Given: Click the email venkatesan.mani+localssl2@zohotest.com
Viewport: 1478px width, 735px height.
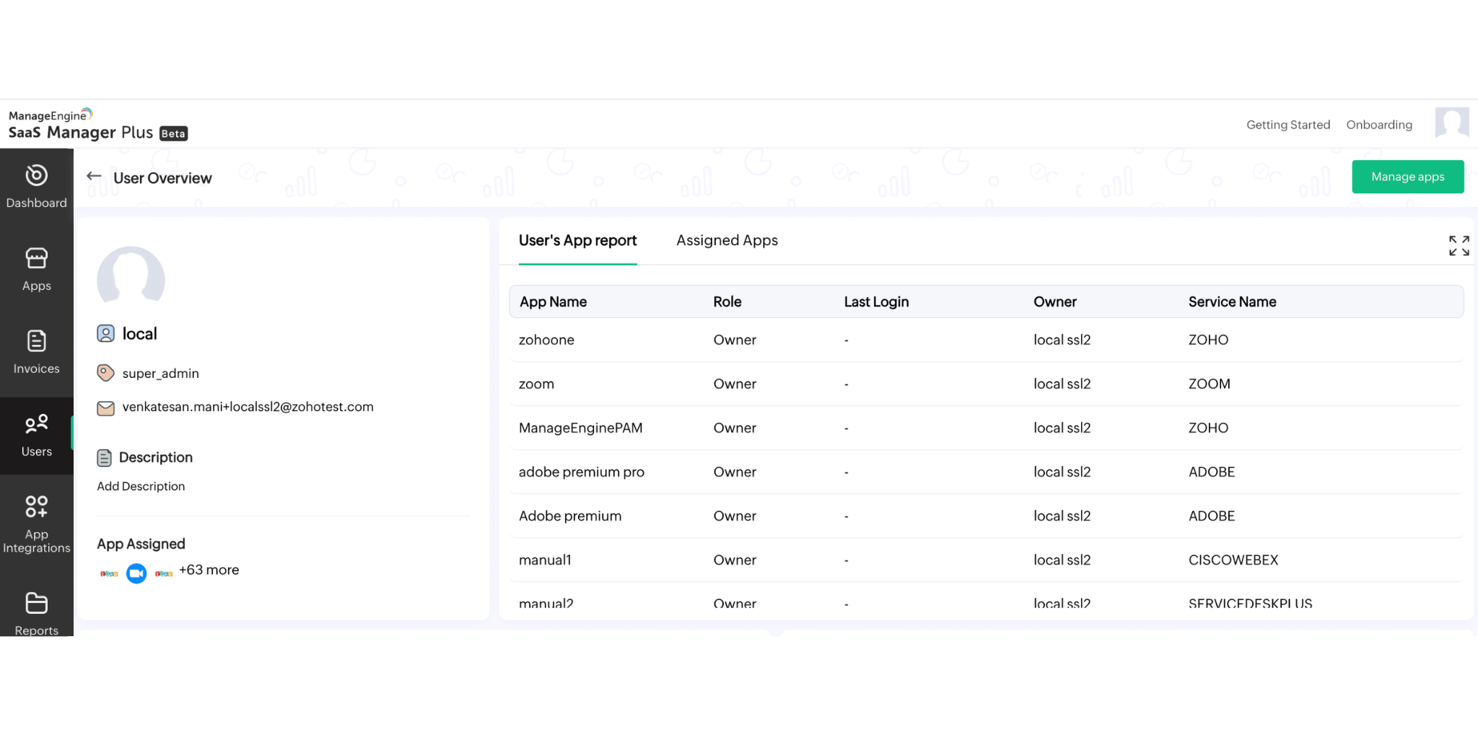Looking at the screenshot, I should pyautogui.click(x=248, y=407).
